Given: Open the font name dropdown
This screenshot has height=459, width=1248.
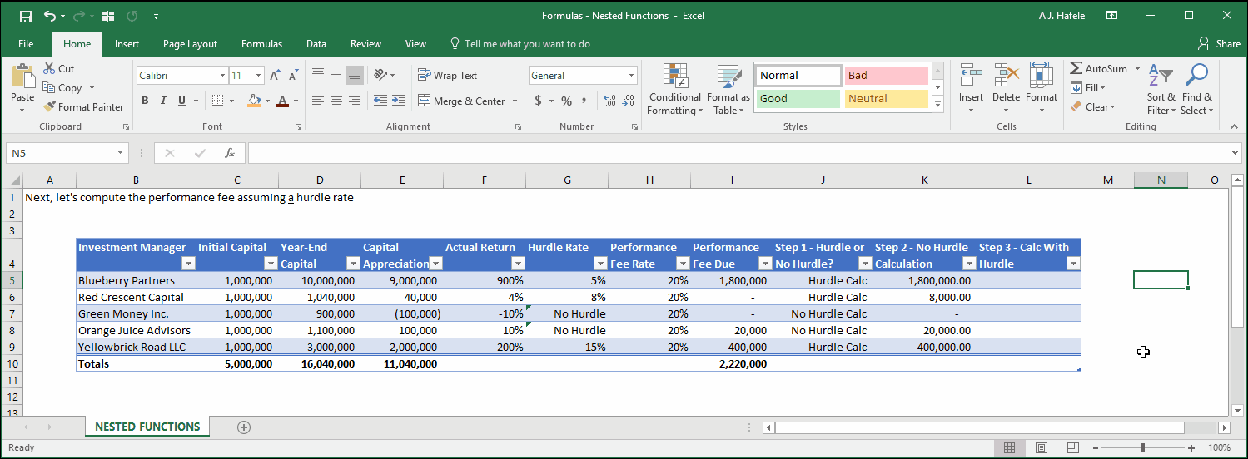Looking at the screenshot, I should pos(222,76).
